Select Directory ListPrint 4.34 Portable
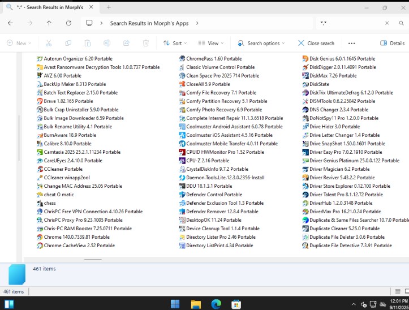409x310 pixels. pos(216,246)
